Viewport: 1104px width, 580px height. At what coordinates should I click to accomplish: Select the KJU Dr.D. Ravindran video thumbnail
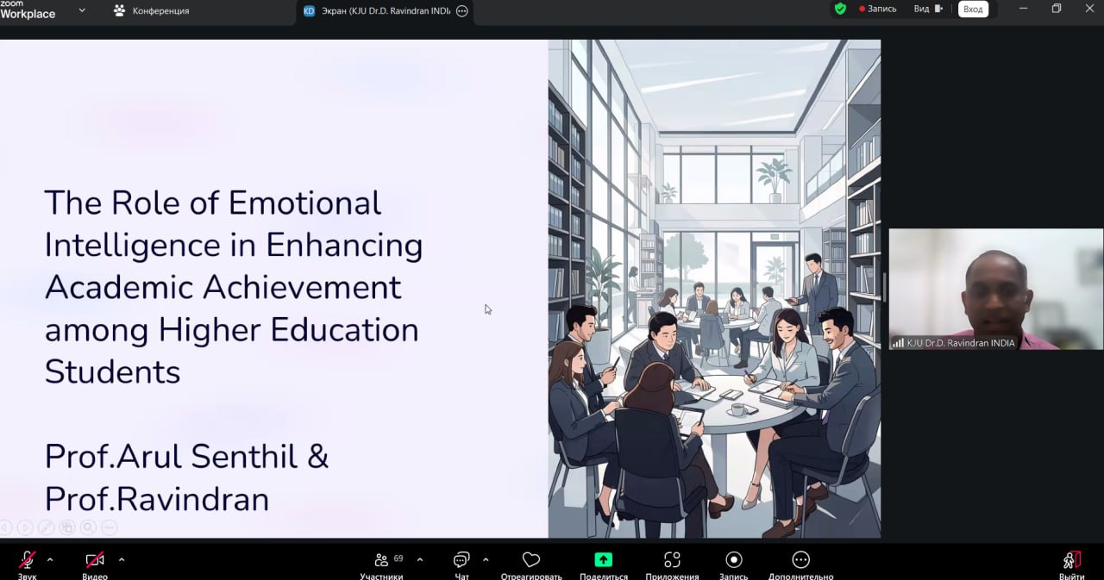pos(995,289)
